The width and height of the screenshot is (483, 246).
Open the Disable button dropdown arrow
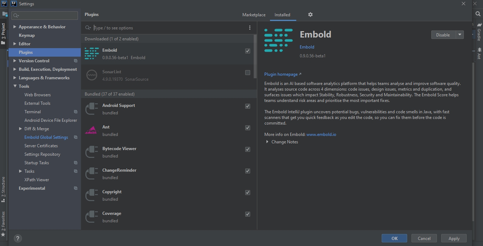tap(460, 35)
